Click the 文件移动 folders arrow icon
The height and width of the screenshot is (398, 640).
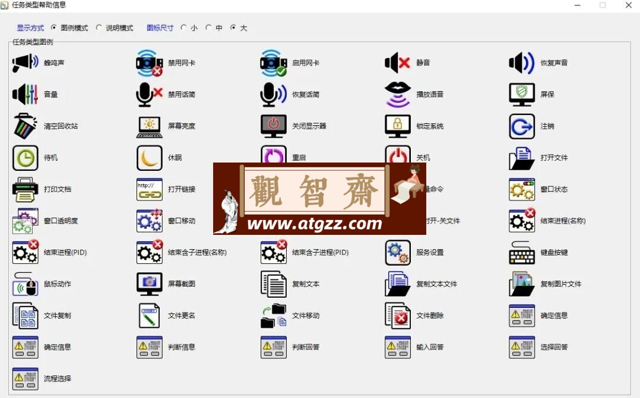coord(274,316)
